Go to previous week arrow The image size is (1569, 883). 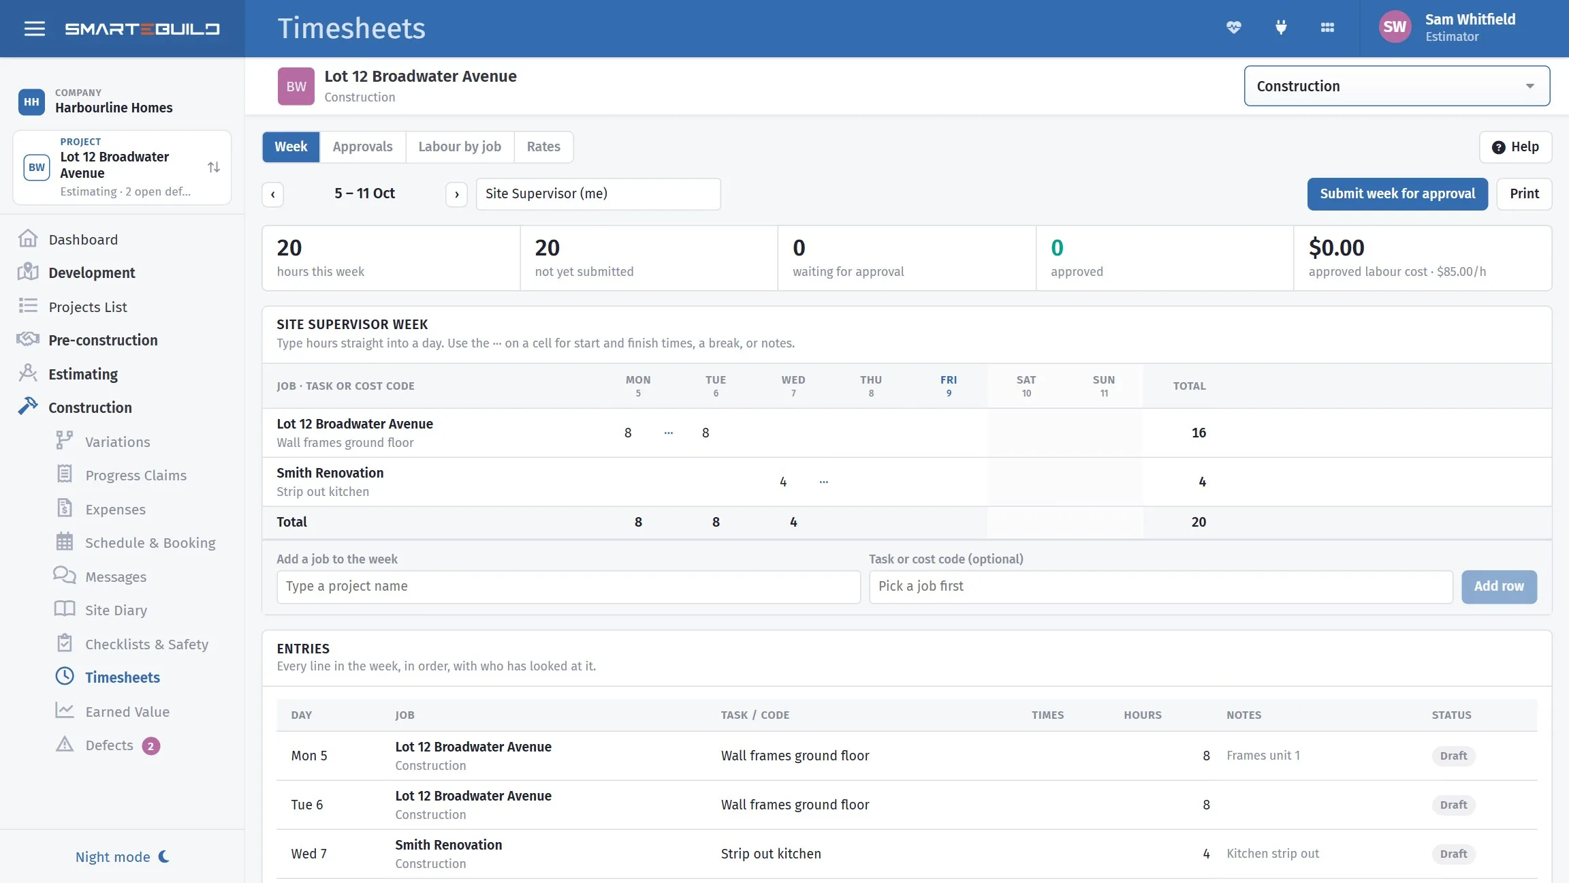coord(273,194)
